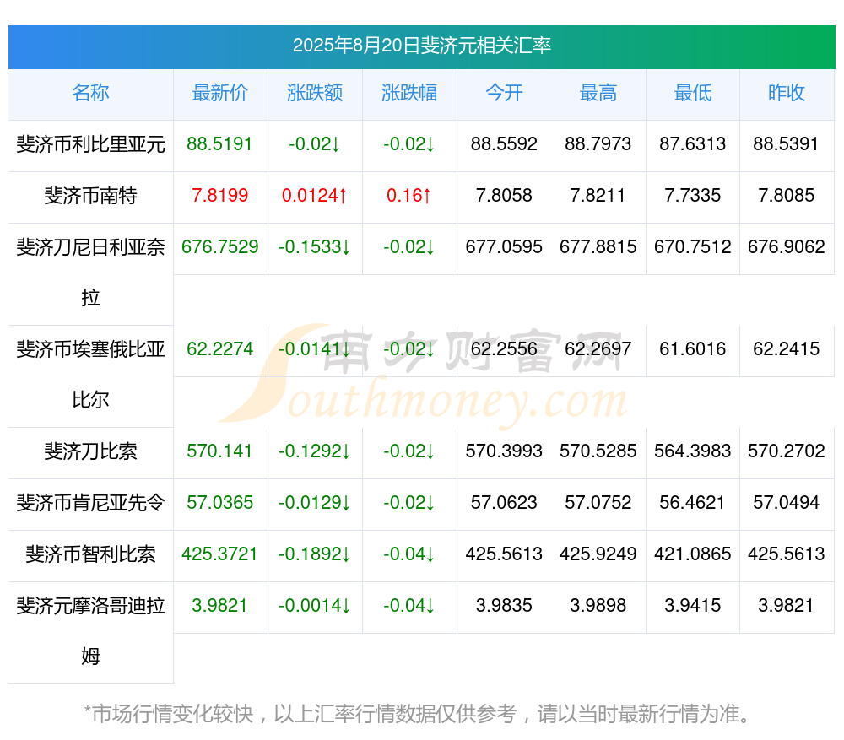844x740 pixels.
Task: Click the latest price 88.5191
Action: (219, 143)
